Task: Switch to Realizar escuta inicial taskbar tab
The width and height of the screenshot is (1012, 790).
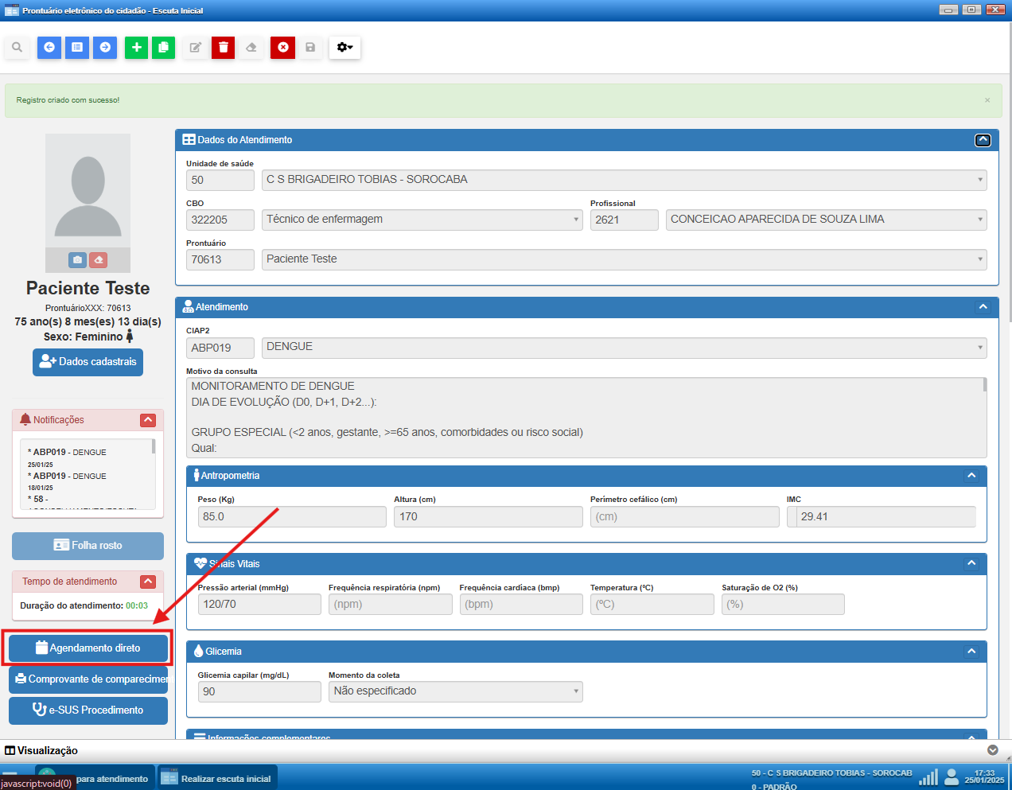Action: click(x=216, y=778)
